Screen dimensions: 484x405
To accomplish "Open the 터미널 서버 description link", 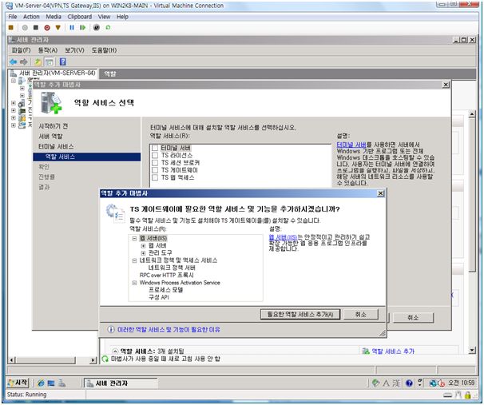I will point(351,145).
